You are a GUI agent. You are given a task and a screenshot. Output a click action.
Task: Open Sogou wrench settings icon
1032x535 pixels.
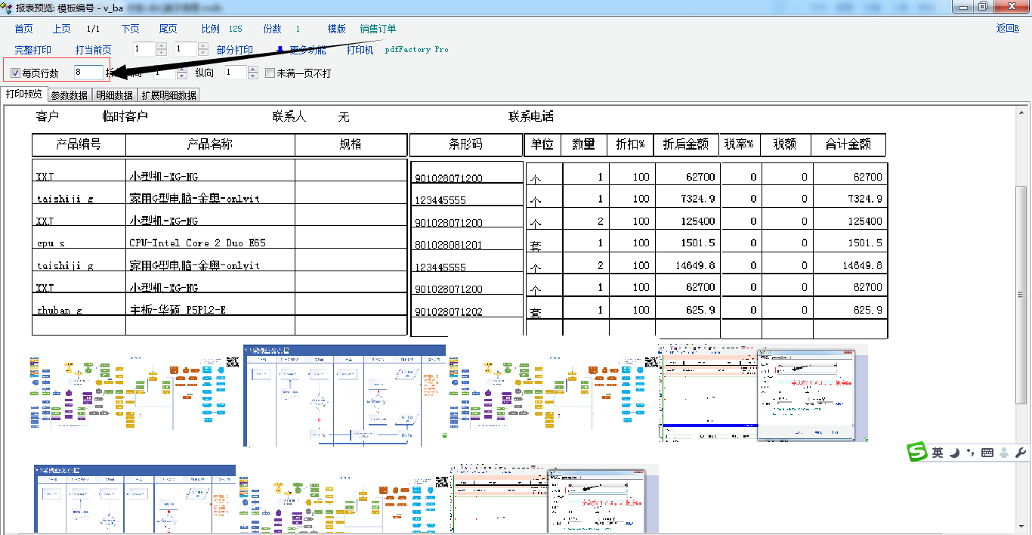pos(1019,453)
